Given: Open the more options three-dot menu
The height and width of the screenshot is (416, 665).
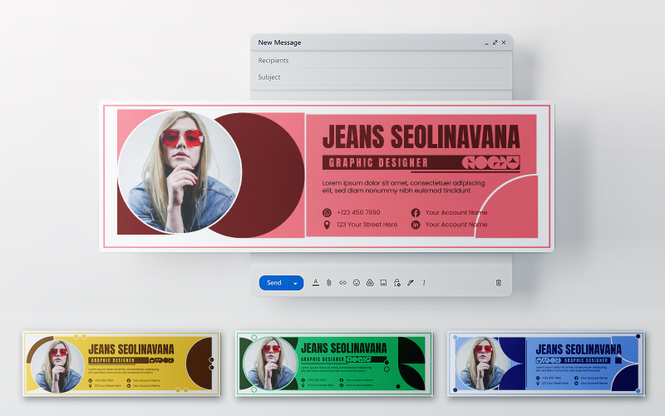Looking at the screenshot, I should (424, 283).
